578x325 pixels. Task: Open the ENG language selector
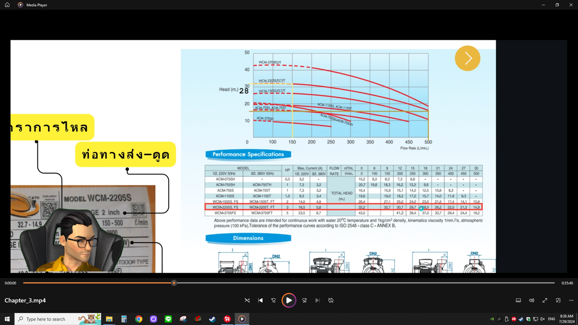(552, 319)
